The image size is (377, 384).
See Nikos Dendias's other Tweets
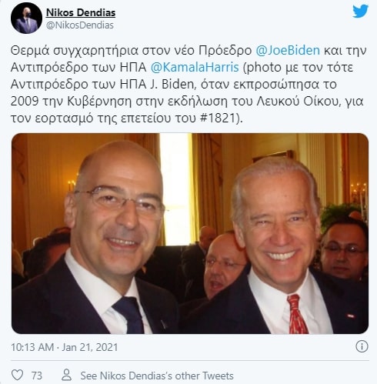157,376
